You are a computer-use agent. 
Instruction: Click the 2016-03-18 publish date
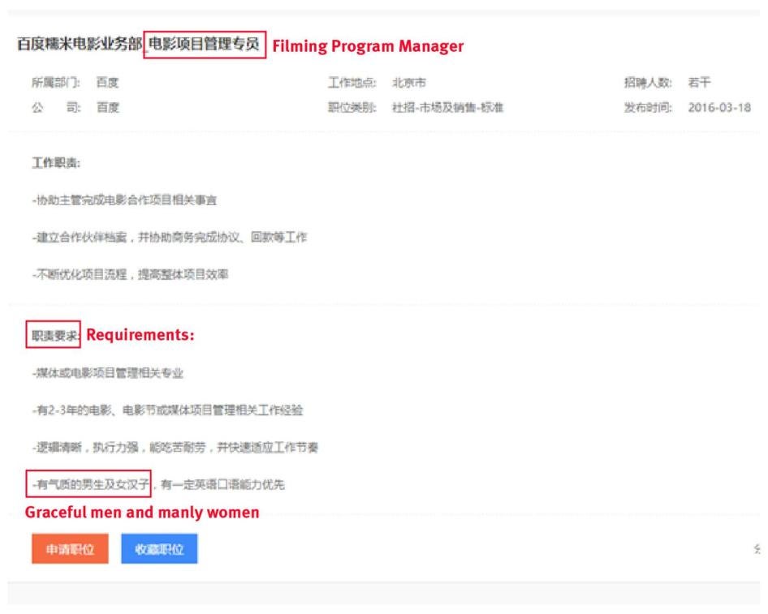pos(718,107)
